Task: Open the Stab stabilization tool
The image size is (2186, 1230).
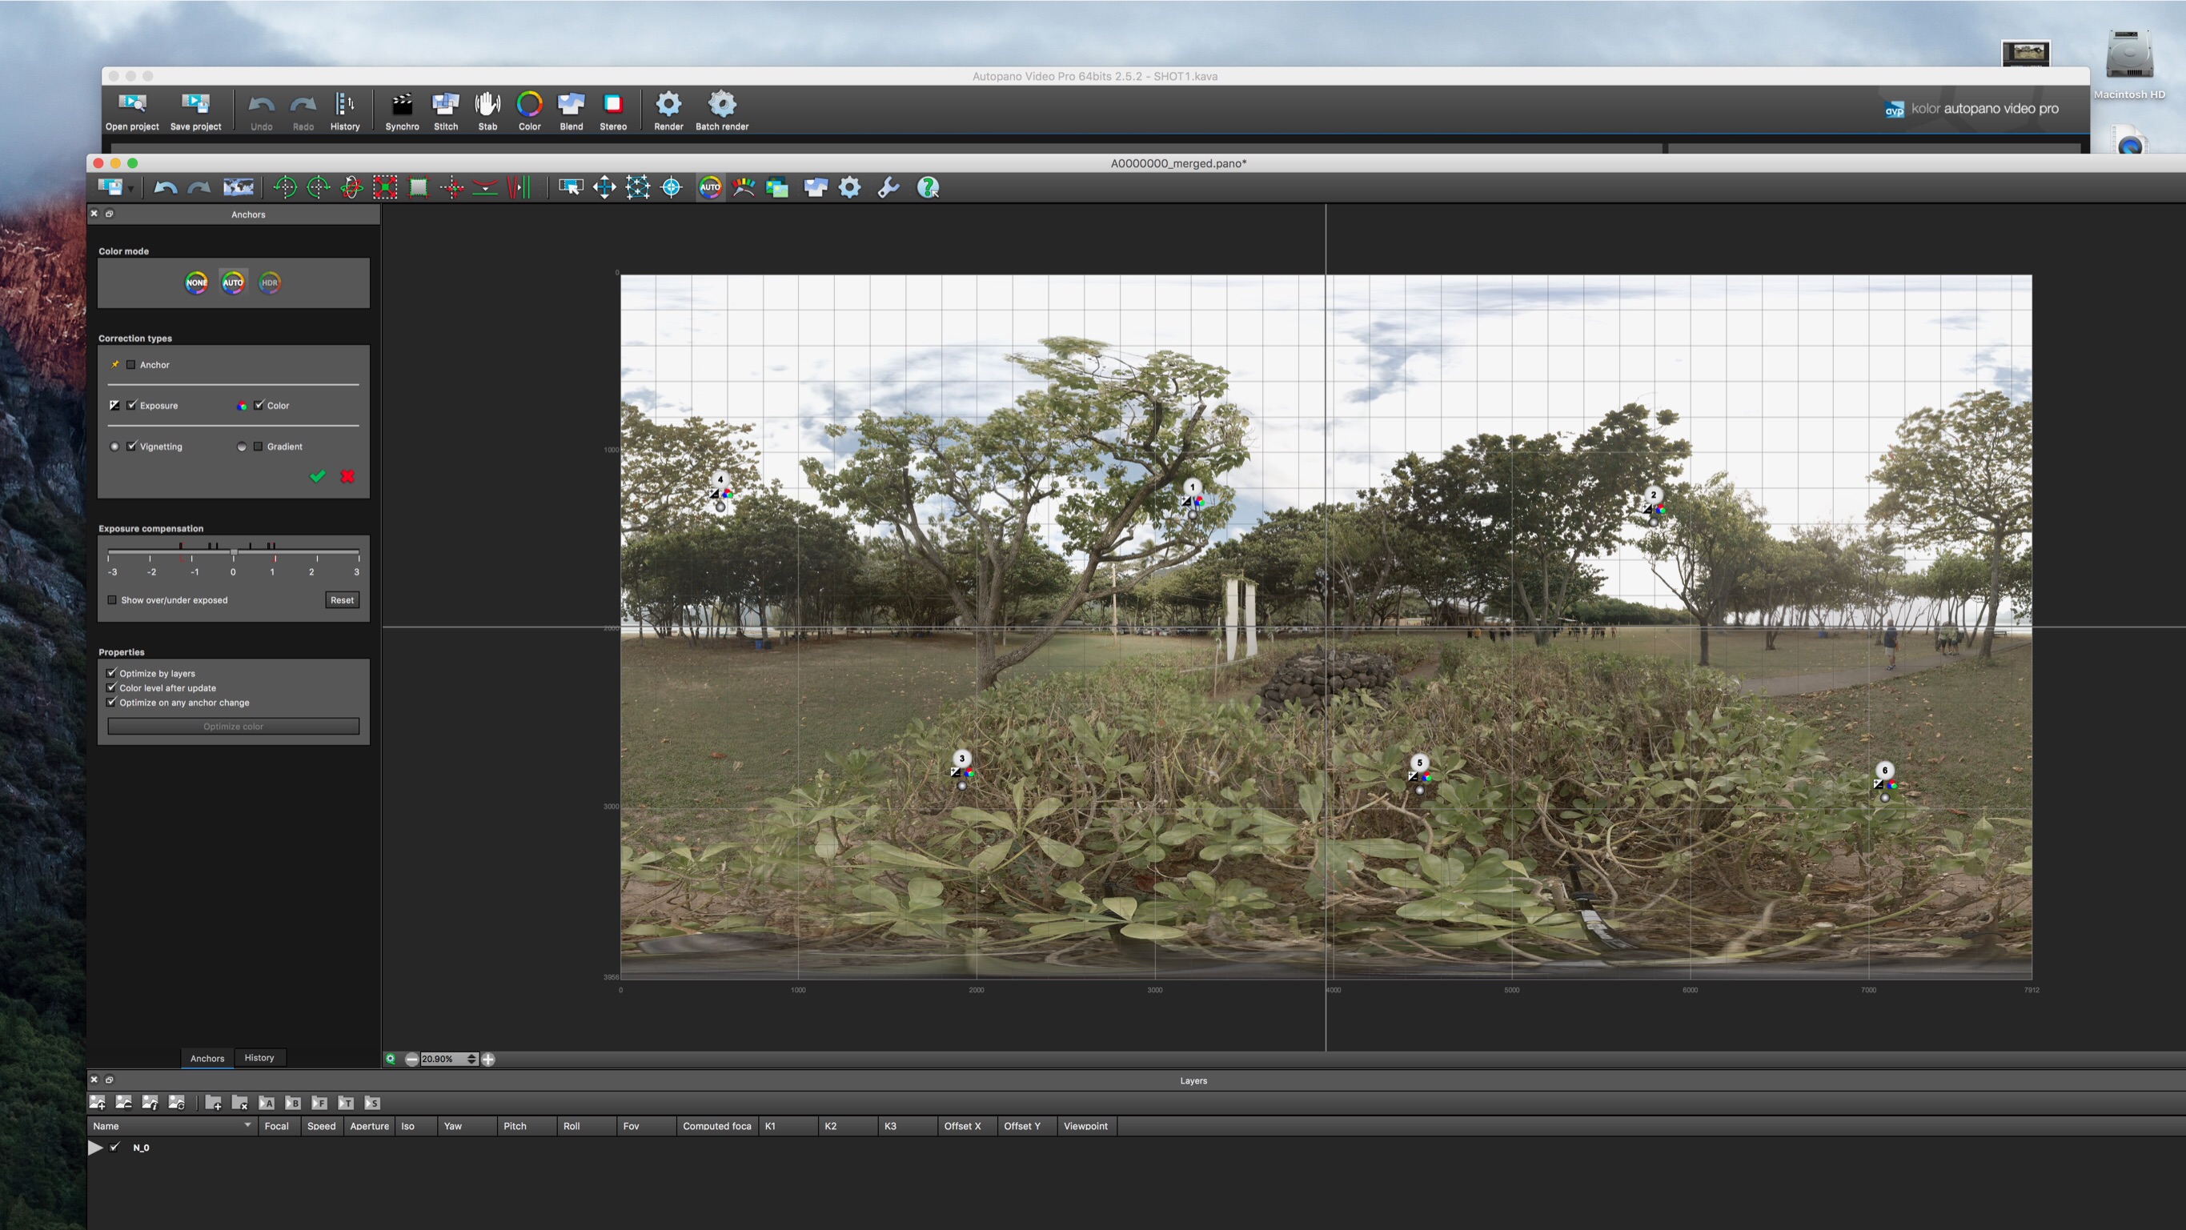Action: tap(488, 110)
